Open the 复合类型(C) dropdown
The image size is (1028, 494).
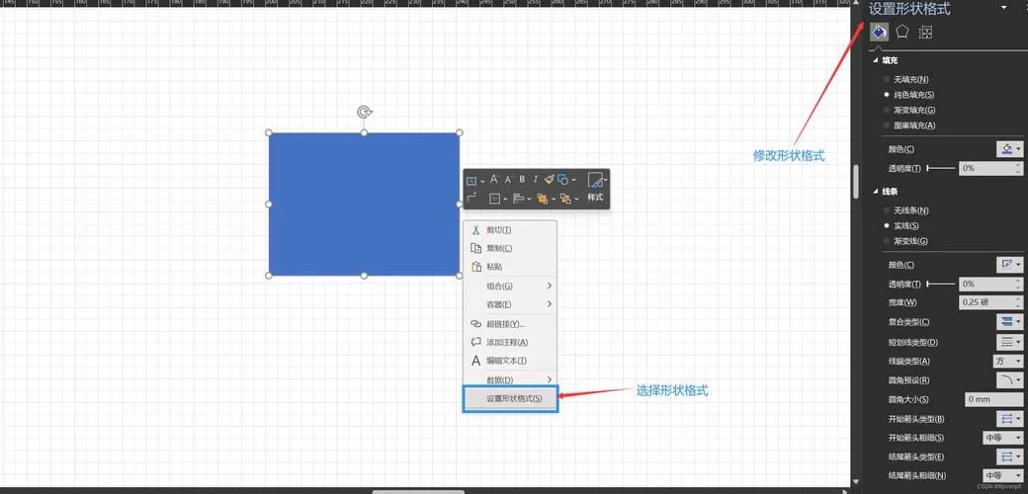pos(1007,322)
